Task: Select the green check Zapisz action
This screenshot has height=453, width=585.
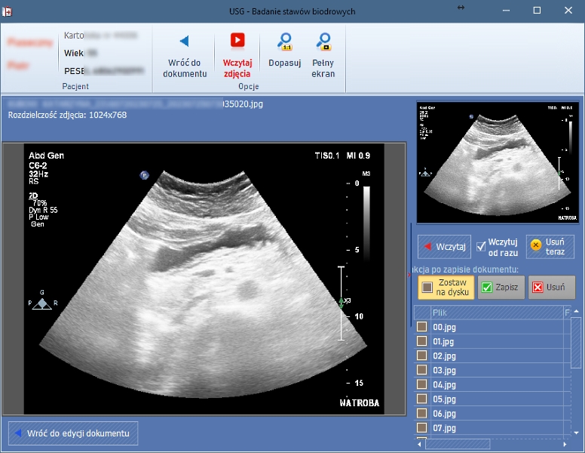Action: (501, 288)
